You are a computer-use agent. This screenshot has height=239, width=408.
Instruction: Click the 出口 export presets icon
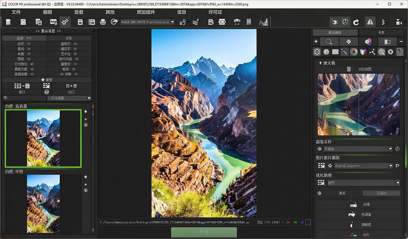click(x=71, y=86)
